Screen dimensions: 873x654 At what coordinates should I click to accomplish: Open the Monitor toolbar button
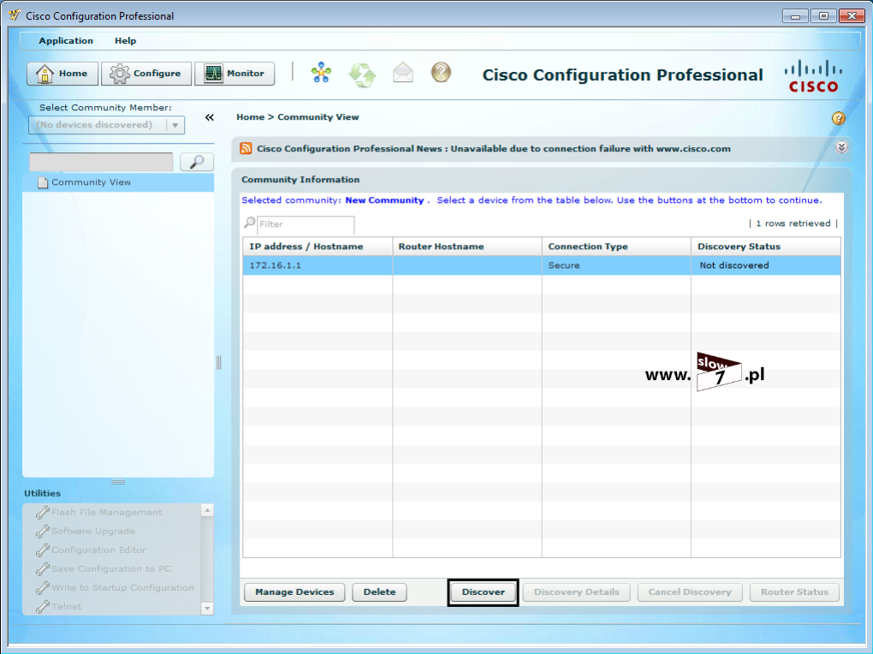click(x=235, y=74)
